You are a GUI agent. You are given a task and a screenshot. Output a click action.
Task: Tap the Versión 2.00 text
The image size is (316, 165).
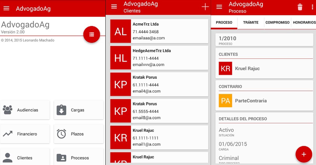[x=13, y=32]
